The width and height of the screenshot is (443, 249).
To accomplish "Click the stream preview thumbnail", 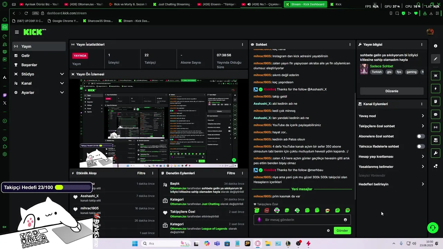I will coord(159,123).
